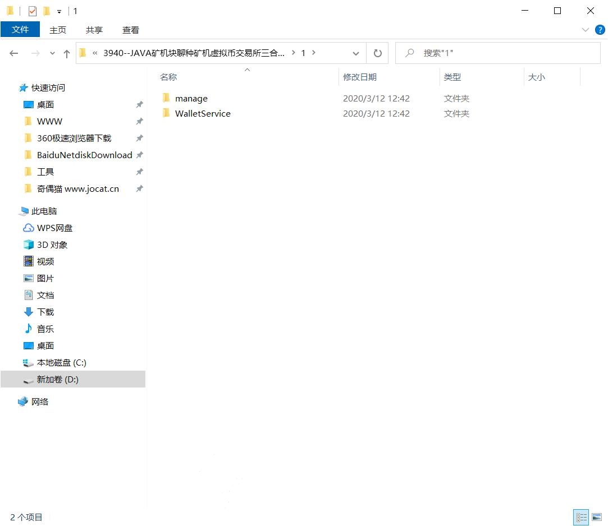Click the 文件夹 type cell for WalletService
The width and height of the screenshot is (608, 526).
456,113
